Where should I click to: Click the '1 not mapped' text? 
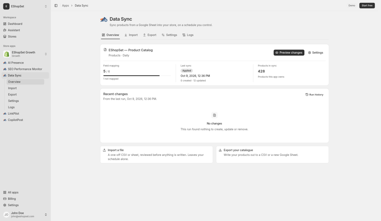click(111, 79)
